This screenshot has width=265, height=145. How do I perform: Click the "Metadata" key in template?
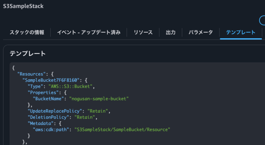click(x=40, y=123)
